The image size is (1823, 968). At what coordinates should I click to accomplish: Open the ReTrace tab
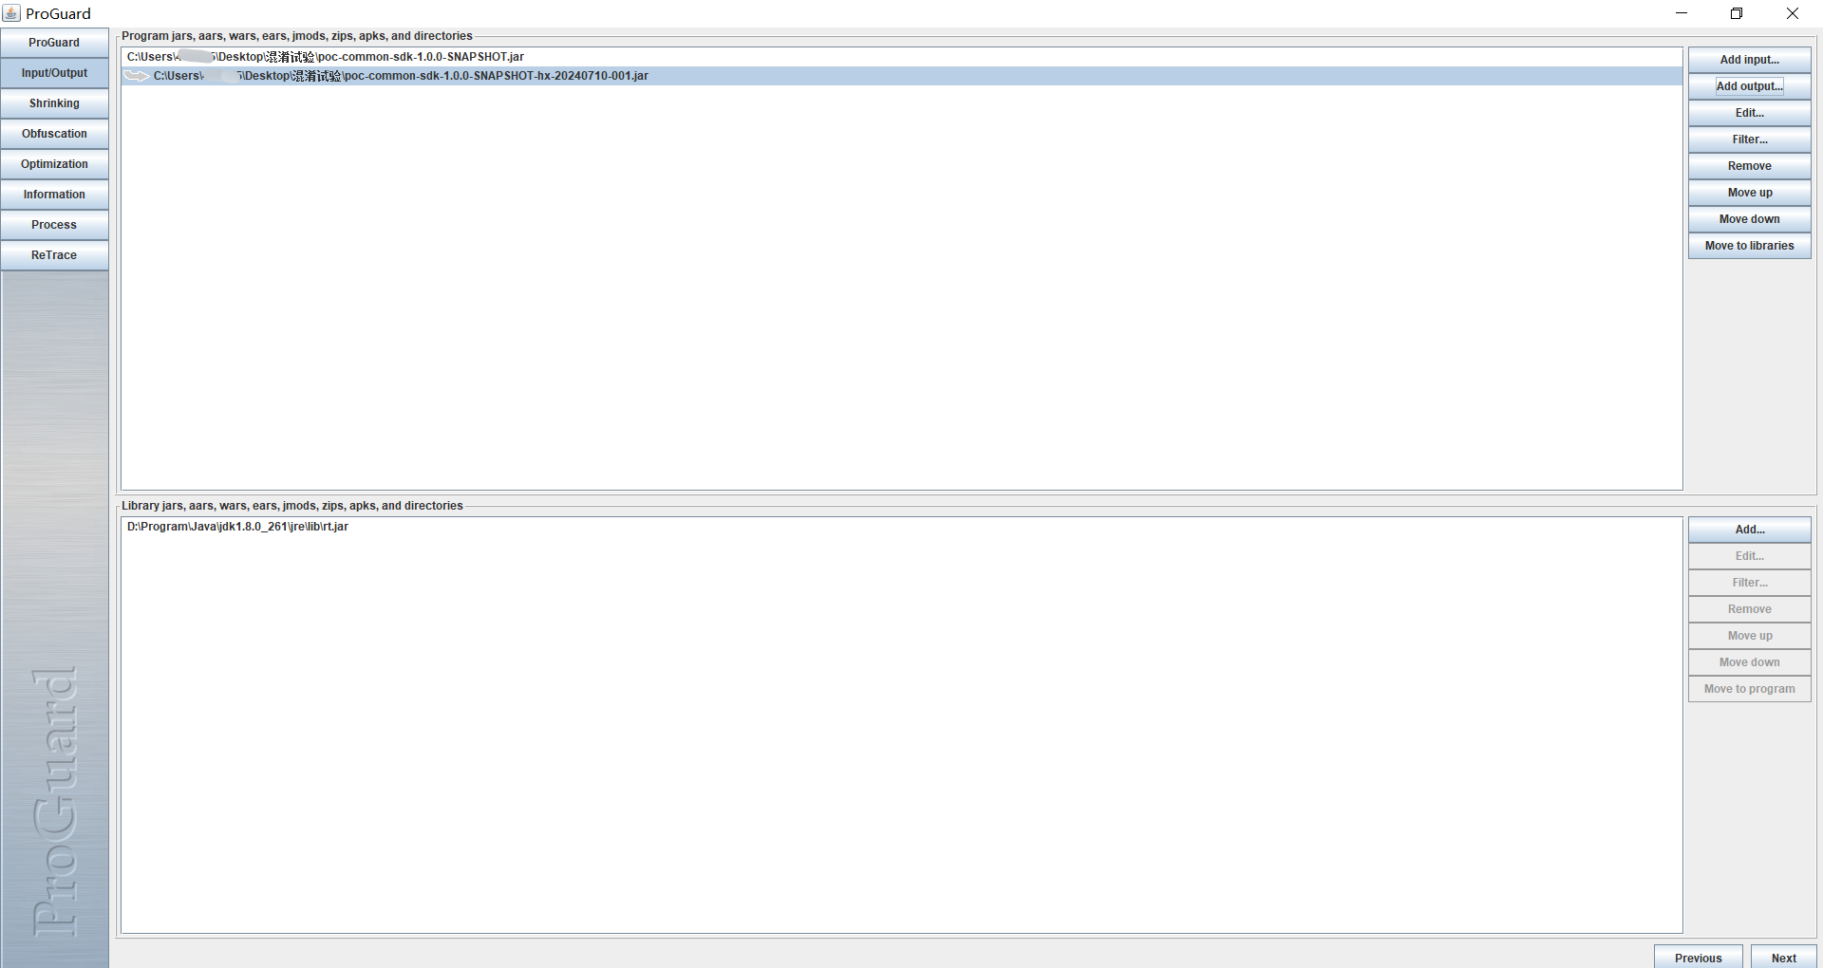point(54,255)
